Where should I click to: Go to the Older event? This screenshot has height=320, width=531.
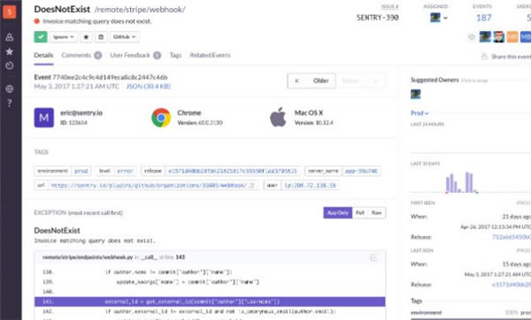(x=320, y=80)
